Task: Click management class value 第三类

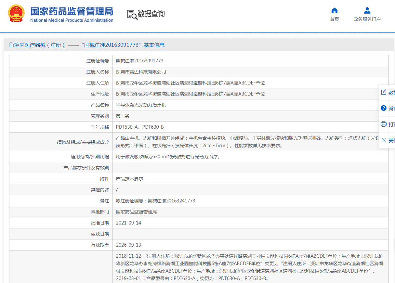Action: pyautogui.click(x=123, y=116)
